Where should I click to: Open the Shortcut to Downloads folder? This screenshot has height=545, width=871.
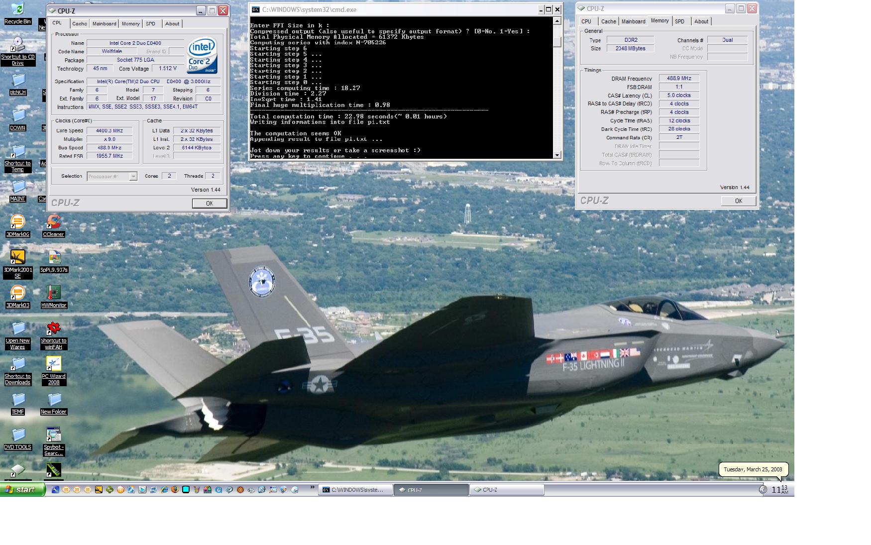tap(17, 371)
